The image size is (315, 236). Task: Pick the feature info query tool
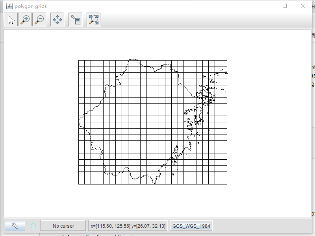(x=75, y=20)
